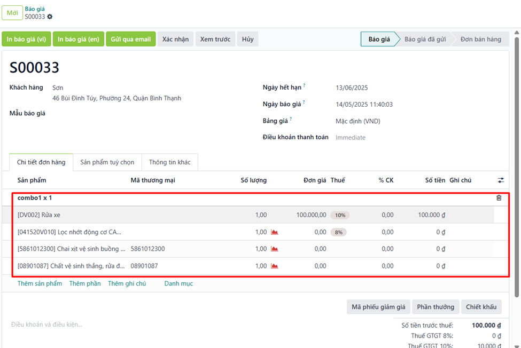This screenshot has height=348, width=521.
Task: Send quotation via Gửi qua email
Action: pos(130,39)
